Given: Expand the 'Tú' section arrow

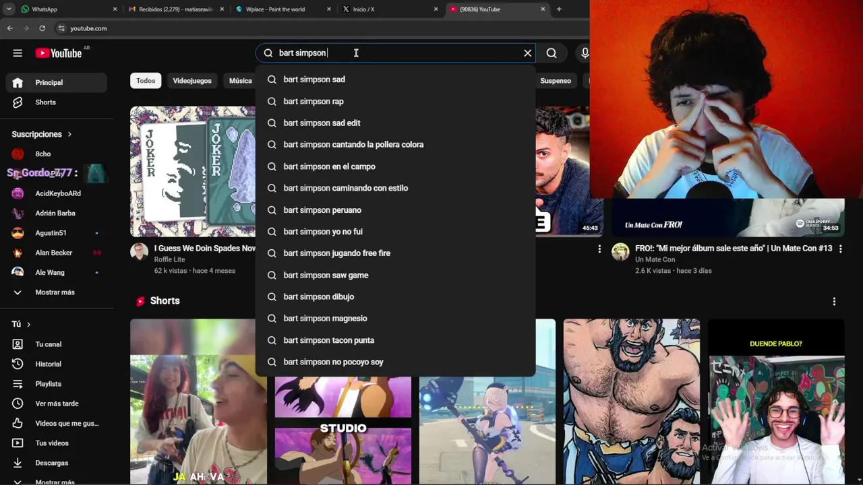Looking at the screenshot, I should coord(28,324).
